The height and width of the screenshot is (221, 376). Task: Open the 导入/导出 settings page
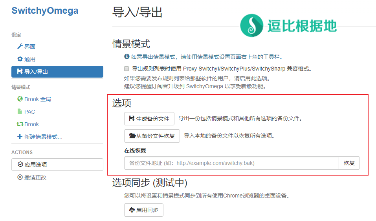(57, 72)
